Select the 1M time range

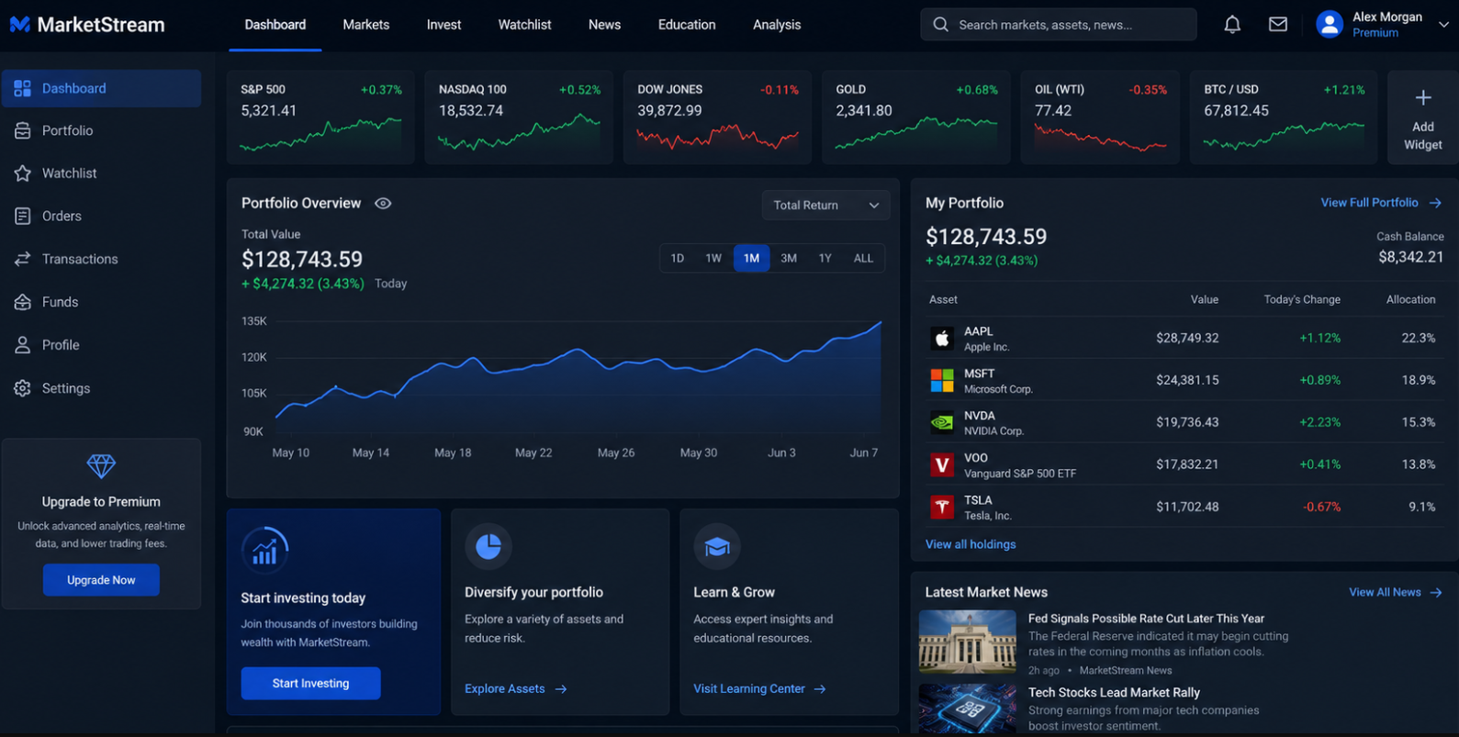click(x=751, y=259)
